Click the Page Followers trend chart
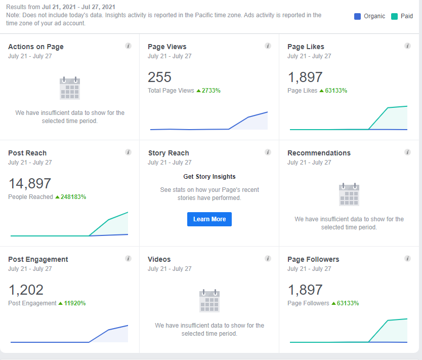This screenshot has height=360, width=422. click(349, 331)
